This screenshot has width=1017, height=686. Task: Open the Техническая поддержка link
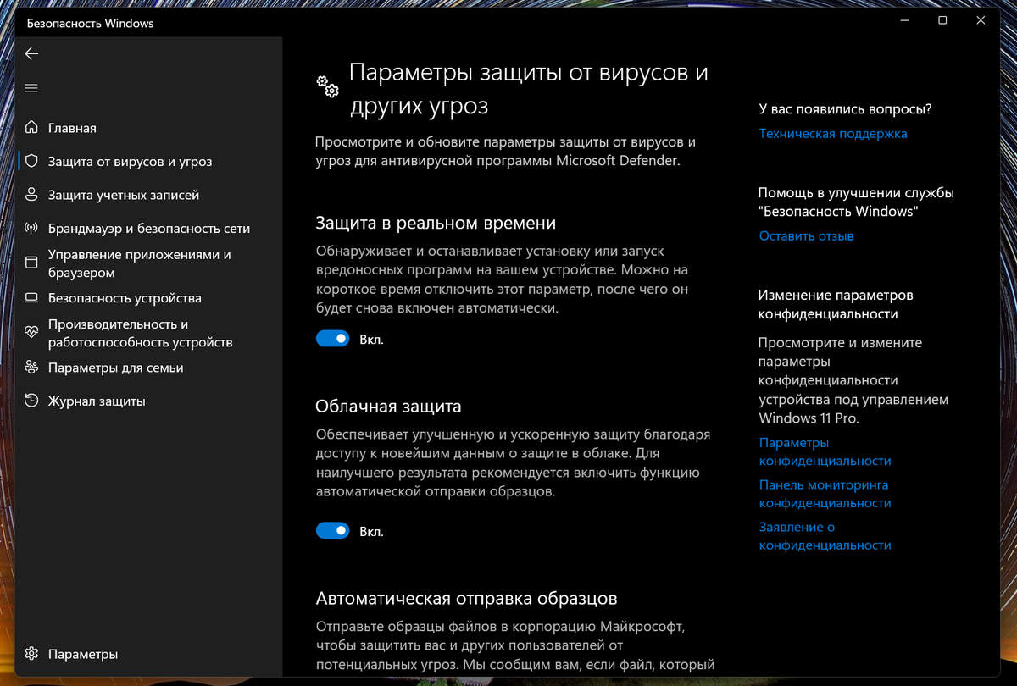(x=833, y=133)
